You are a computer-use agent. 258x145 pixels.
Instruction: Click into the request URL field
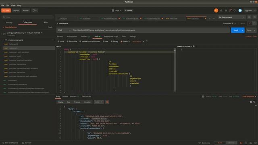150,30
